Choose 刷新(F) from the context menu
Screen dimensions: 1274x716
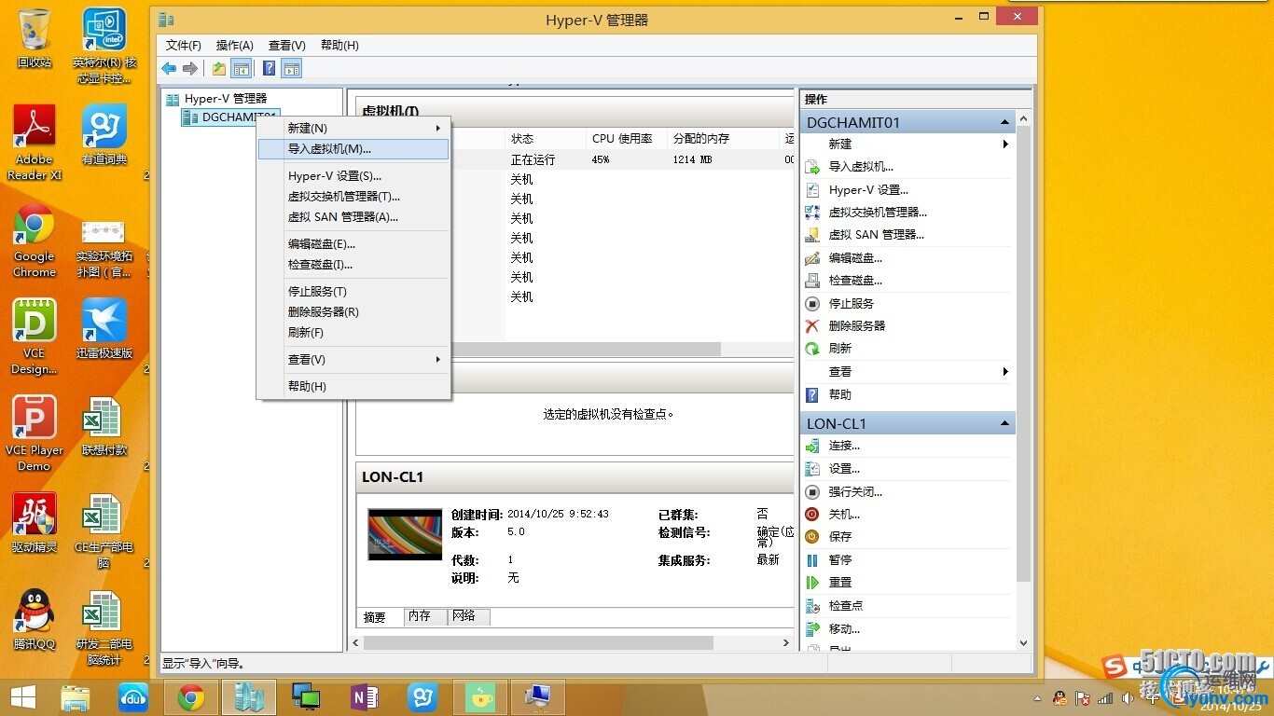[x=354, y=333]
